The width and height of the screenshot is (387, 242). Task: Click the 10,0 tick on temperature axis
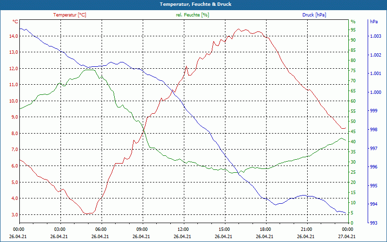[x=14, y=101]
